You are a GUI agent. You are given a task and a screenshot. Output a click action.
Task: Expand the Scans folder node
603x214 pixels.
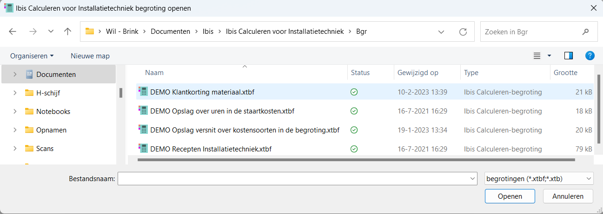pyautogui.click(x=15, y=148)
